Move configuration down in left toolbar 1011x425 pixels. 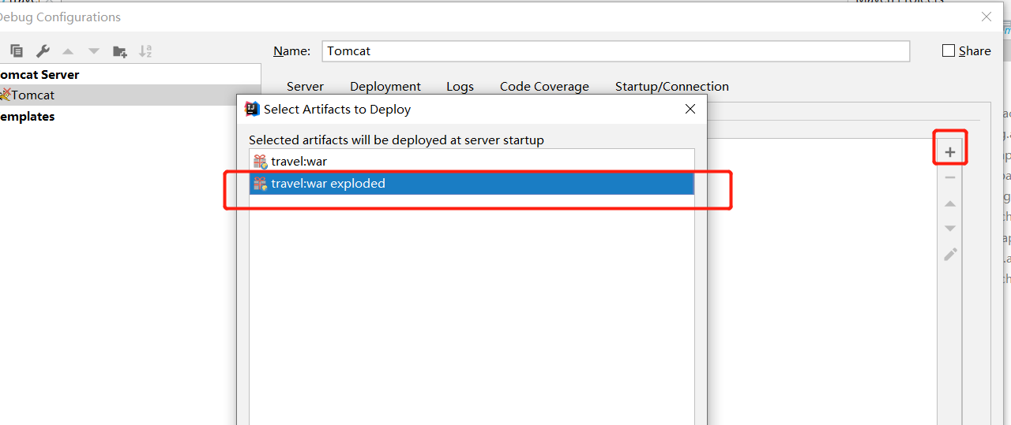pyautogui.click(x=94, y=51)
